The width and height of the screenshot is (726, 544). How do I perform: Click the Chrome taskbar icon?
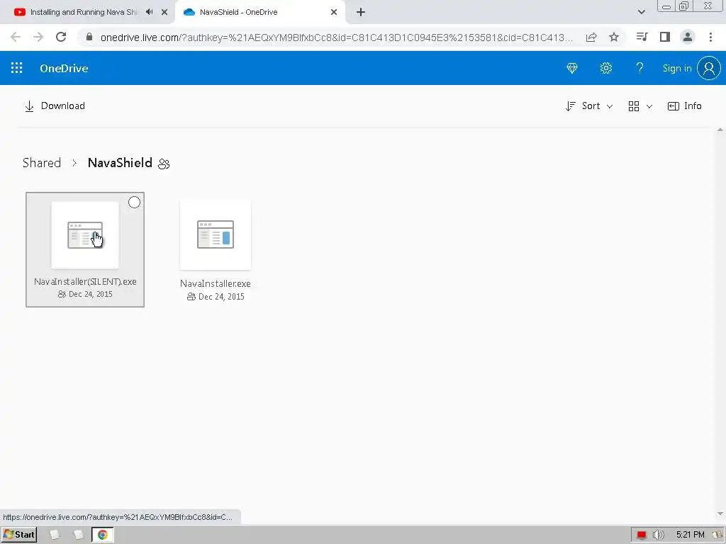[x=102, y=535]
